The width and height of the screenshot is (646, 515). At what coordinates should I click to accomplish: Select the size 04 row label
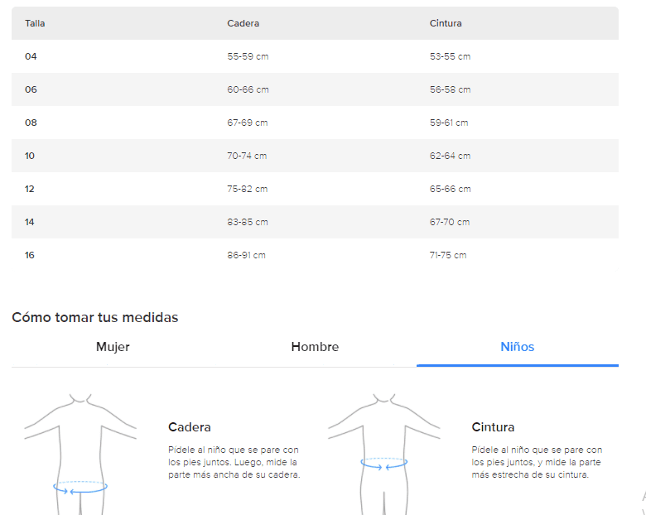click(x=31, y=56)
